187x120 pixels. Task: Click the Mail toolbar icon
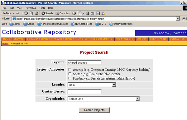pyautogui.click(x=80, y=13)
